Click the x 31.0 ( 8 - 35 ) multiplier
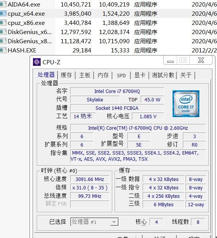Image resolution: width=217 pixels, height=238 pixels. [90, 187]
